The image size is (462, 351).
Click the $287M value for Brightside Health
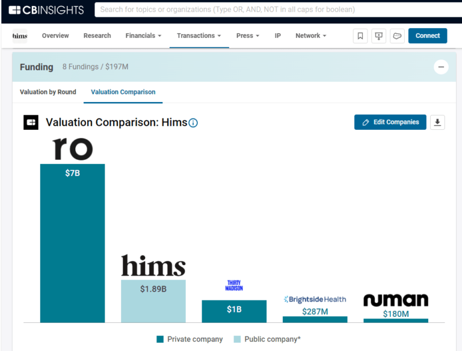click(x=315, y=311)
